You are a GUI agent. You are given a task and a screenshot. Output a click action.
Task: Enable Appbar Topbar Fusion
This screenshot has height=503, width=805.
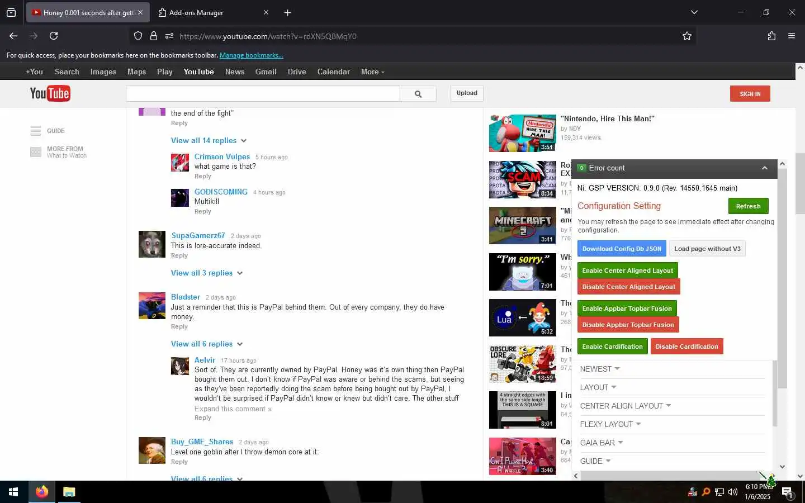[627, 309]
